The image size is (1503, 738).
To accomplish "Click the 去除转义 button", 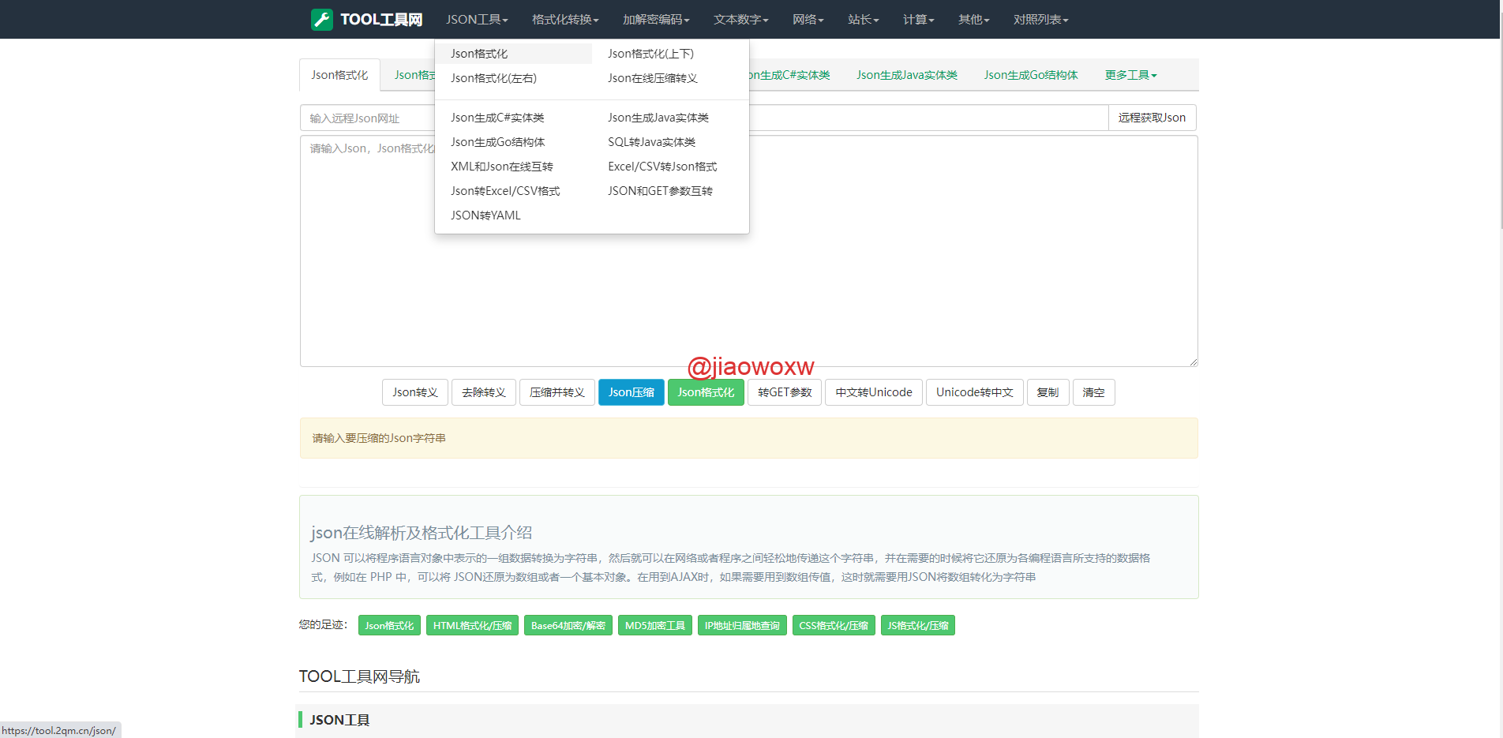I will point(484,392).
